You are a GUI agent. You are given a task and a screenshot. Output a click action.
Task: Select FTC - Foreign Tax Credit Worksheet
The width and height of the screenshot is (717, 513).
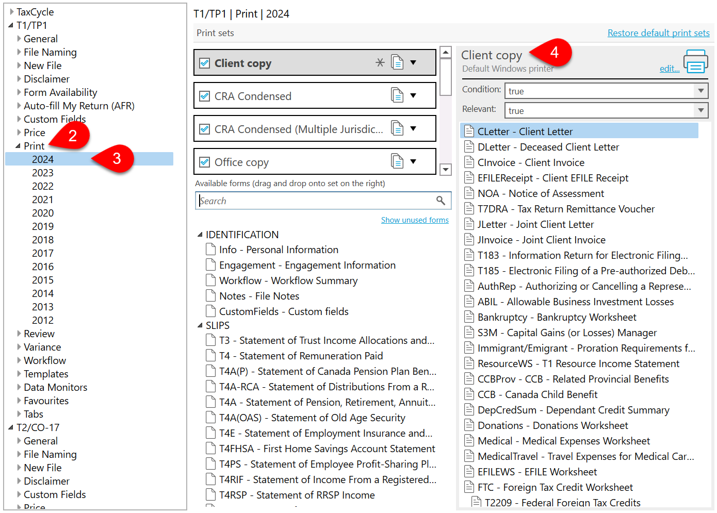(555, 487)
